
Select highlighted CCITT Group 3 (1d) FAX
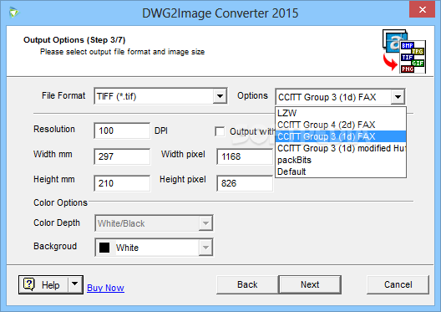coord(341,136)
